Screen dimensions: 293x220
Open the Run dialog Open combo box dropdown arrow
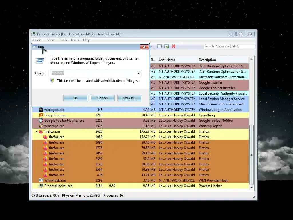(x=139, y=73)
